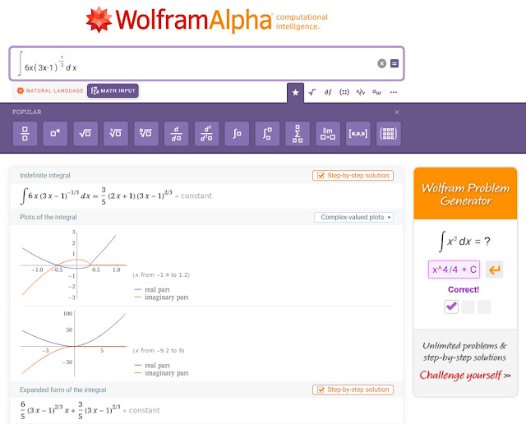Image resolution: width=526 pixels, height=424 pixels.
Task: Open the matrix symbols tab
Action: pyautogui.click(x=344, y=92)
